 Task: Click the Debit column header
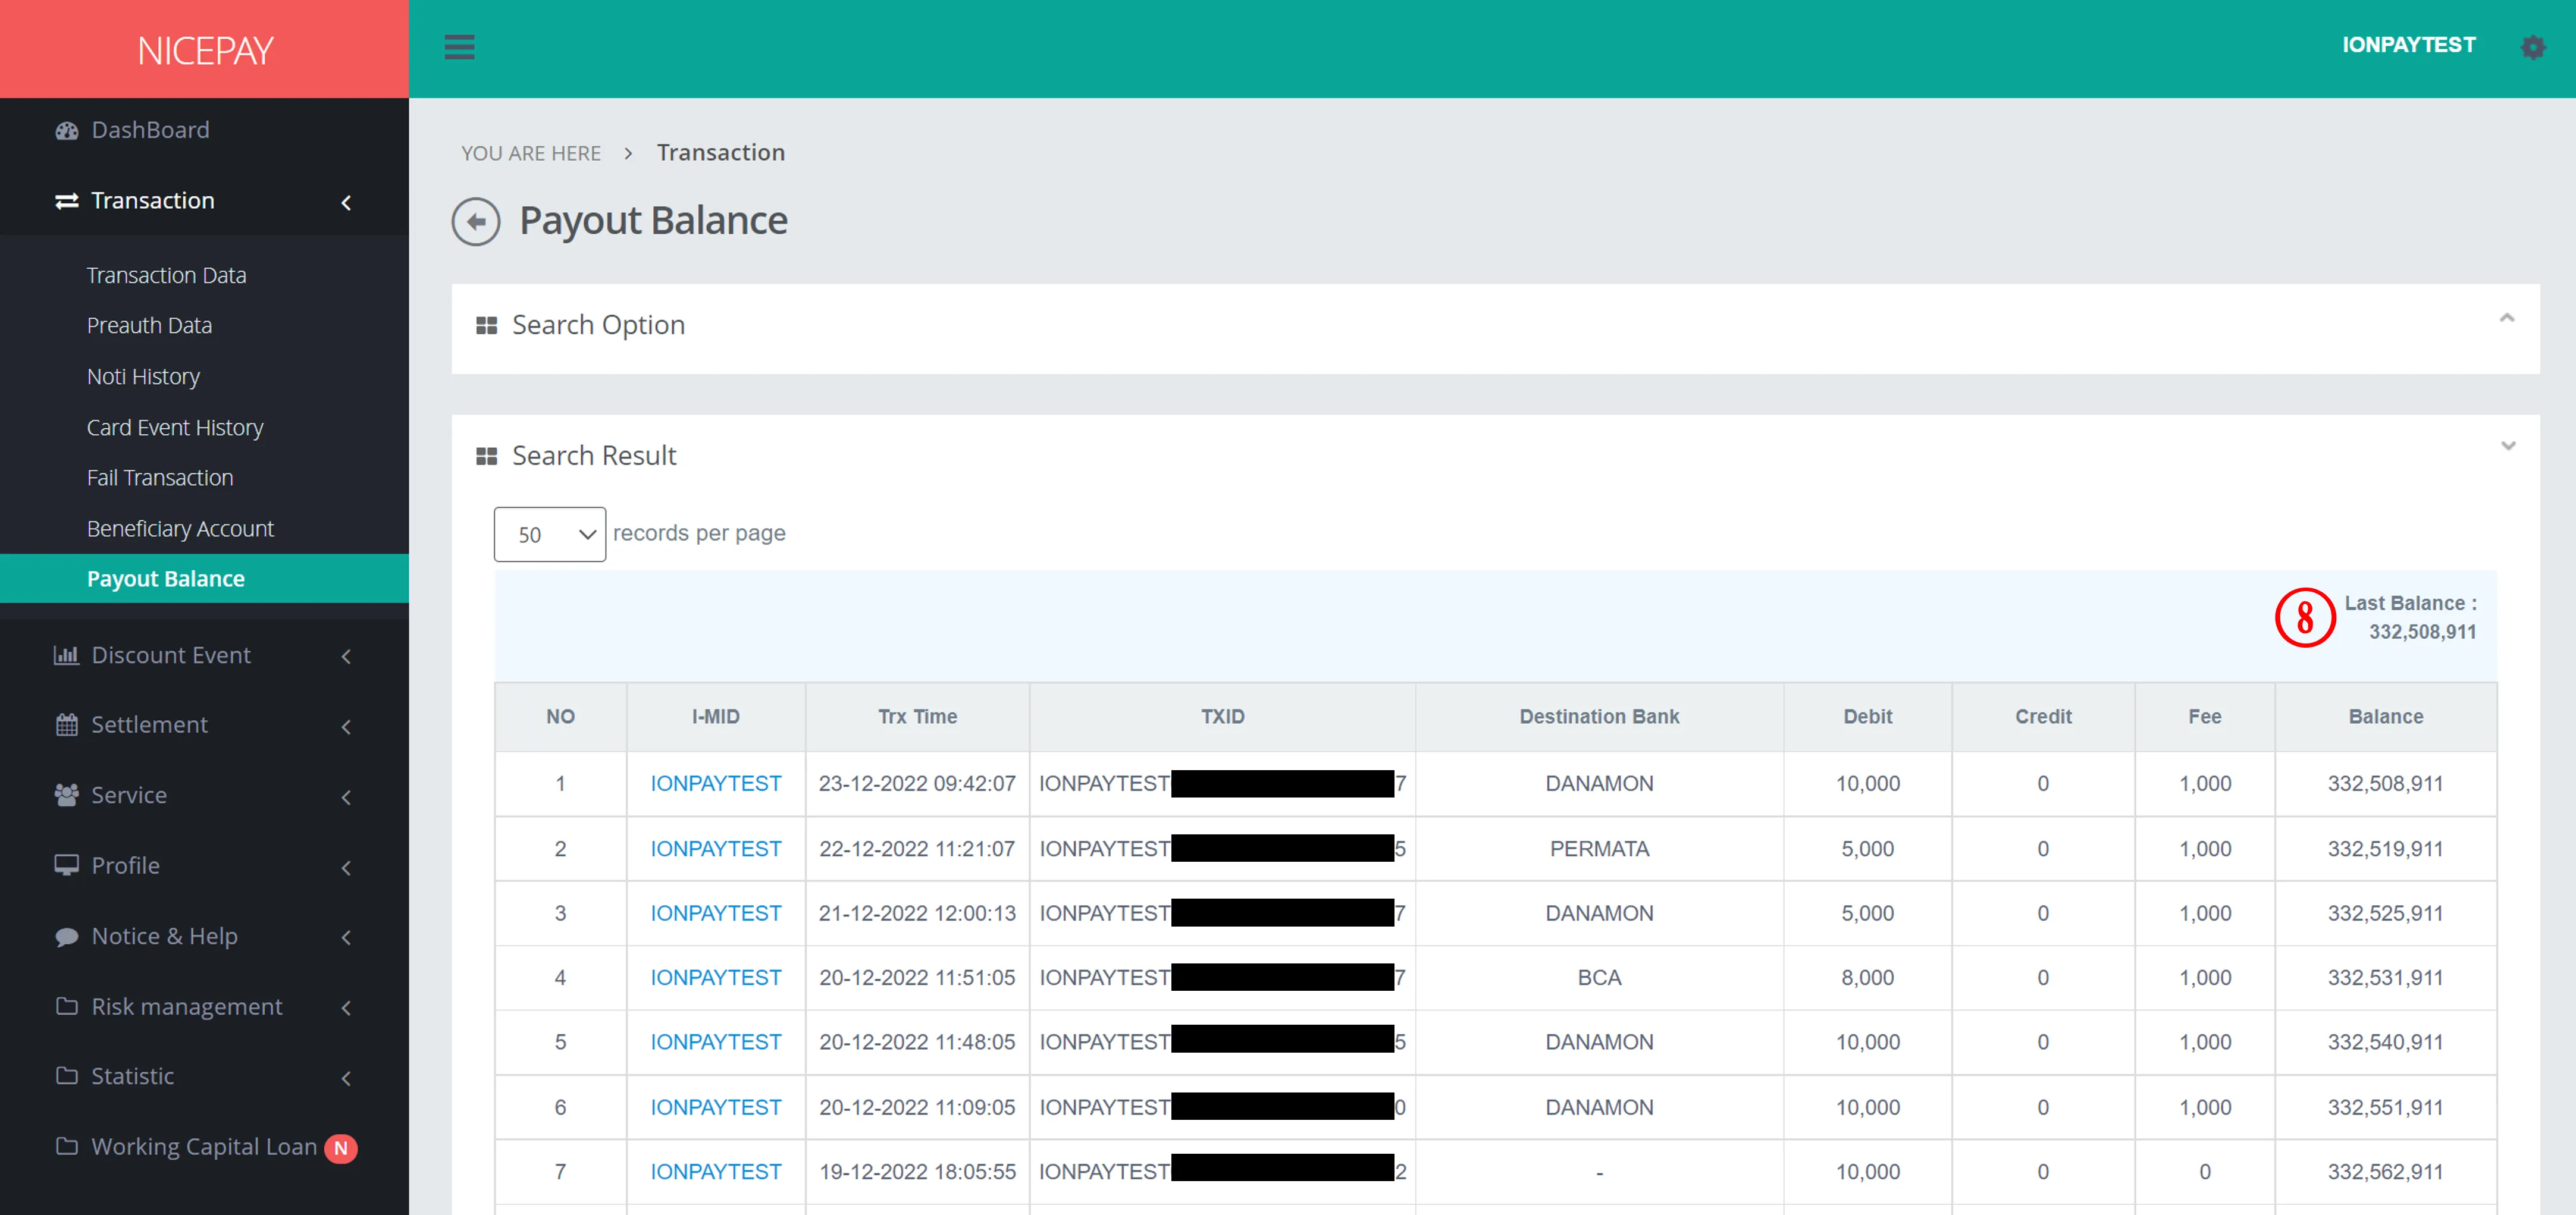(x=1867, y=717)
